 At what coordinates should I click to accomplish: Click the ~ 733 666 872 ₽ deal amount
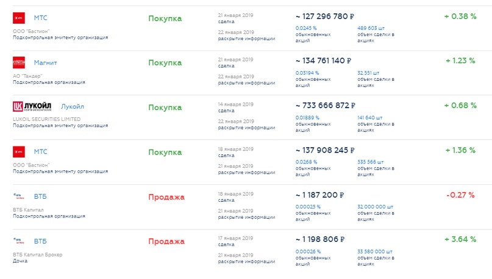tap(325, 105)
